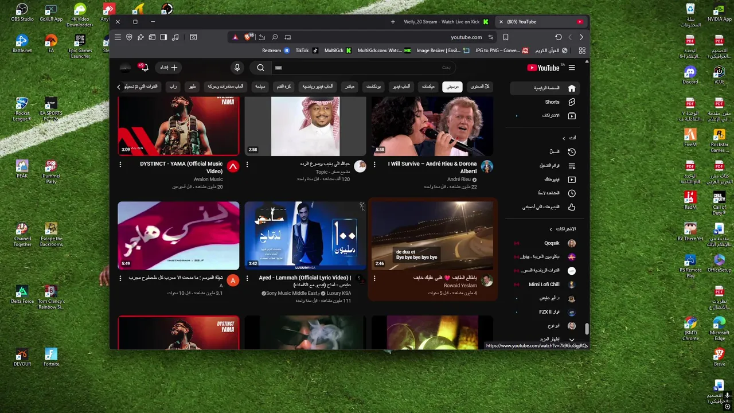Open the Brave Shields lion icon
This screenshot has width=734, height=413.
(248, 37)
